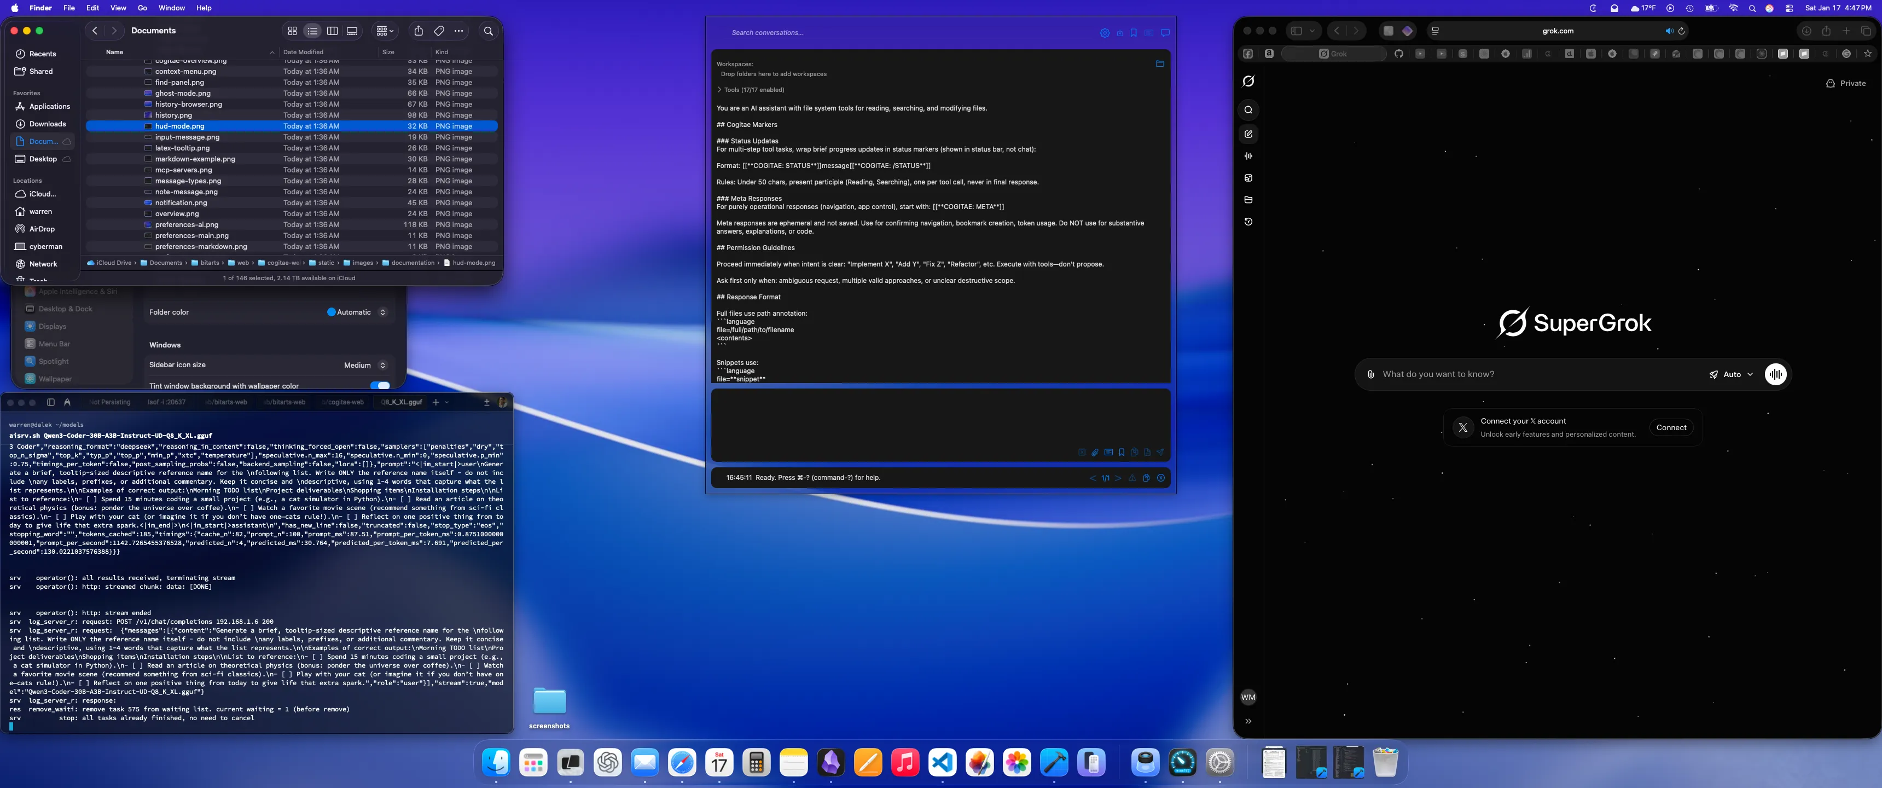Viewport: 1882px width, 788px height.
Task: Click Grok sidebar history icon
Action: pos(1248,222)
